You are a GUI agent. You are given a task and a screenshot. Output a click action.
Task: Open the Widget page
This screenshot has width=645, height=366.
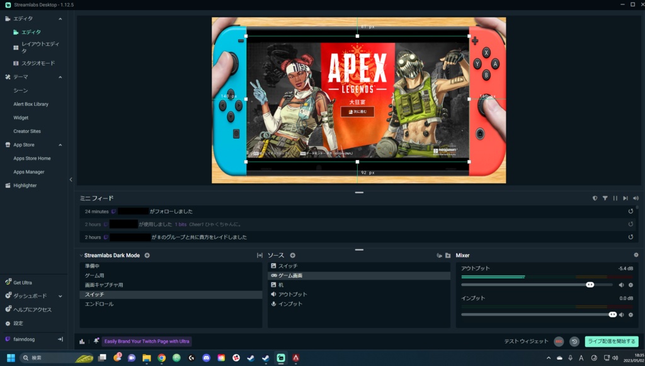[x=21, y=118]
